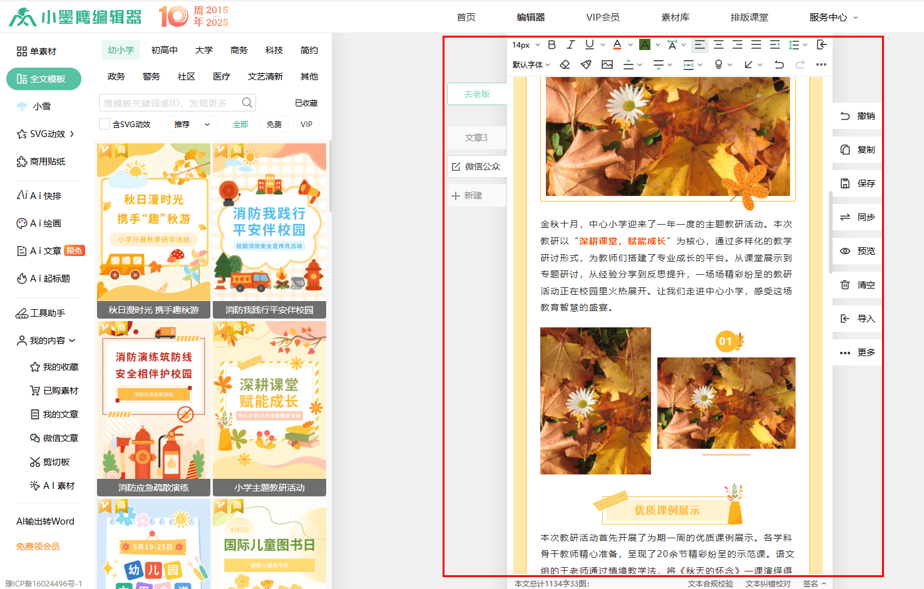Image resolution: width=924 pixels, height=589 pixels.
Task: Expand the 推荐 sorting dropdown
Action: point(191,124)
